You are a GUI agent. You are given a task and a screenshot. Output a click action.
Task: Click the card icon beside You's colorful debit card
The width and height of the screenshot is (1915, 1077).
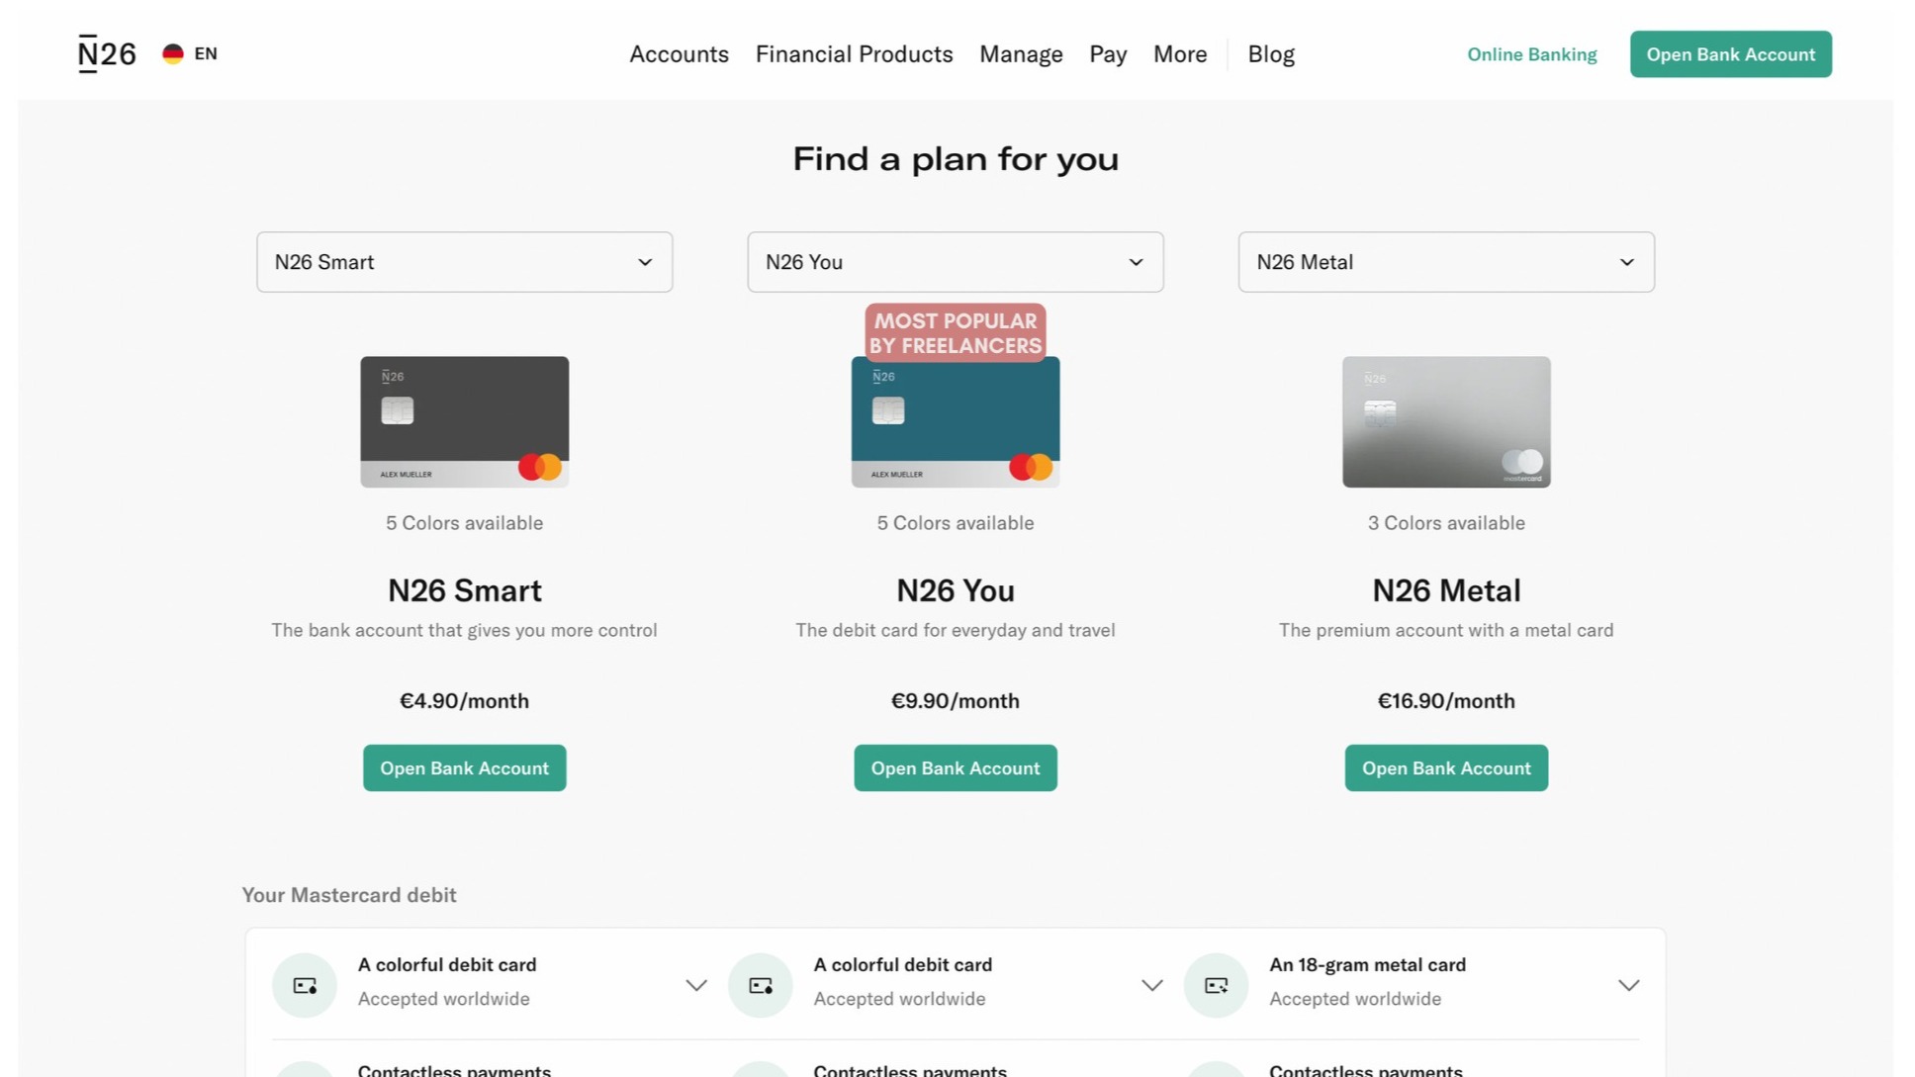(761, 985)
